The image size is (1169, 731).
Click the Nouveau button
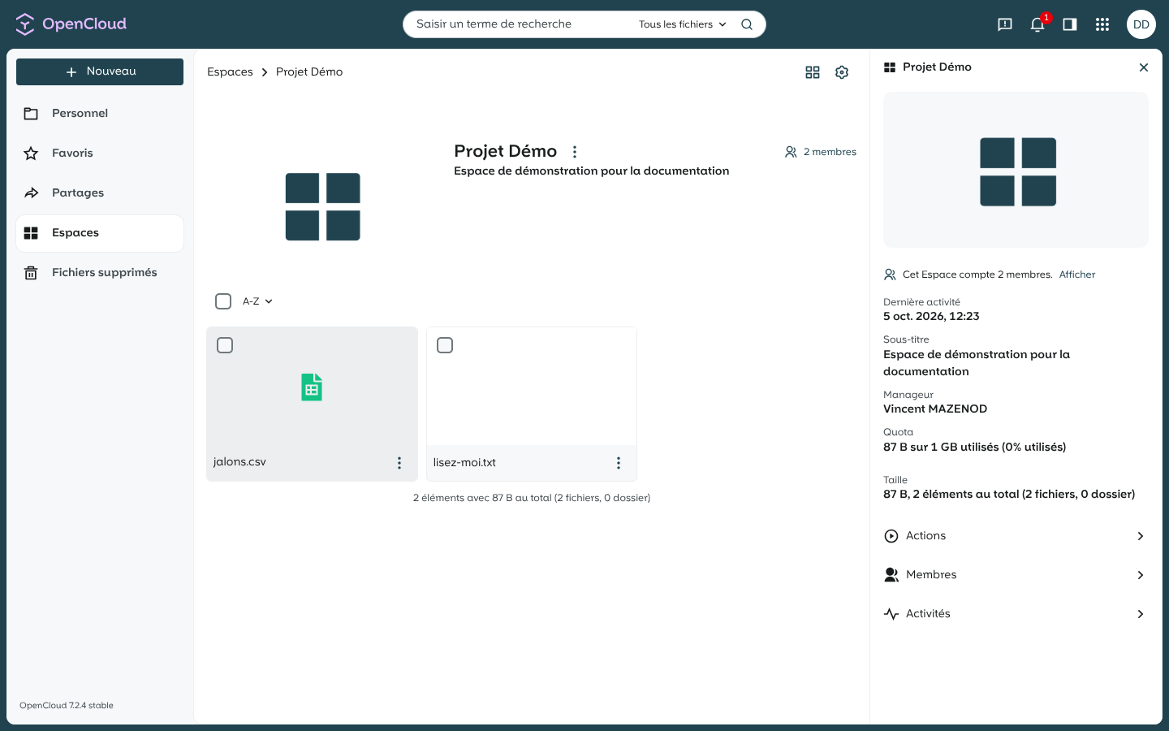[x=100, y=71]
